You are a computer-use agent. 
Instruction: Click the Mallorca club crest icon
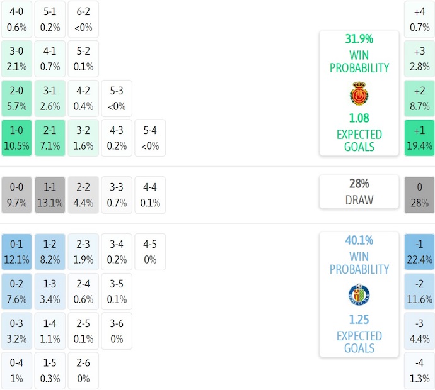[359, 94]
